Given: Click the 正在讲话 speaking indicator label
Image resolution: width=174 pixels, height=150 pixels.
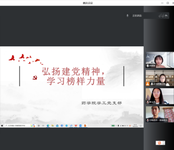Looking at the screenshot, I should click(x=137, y=16).
